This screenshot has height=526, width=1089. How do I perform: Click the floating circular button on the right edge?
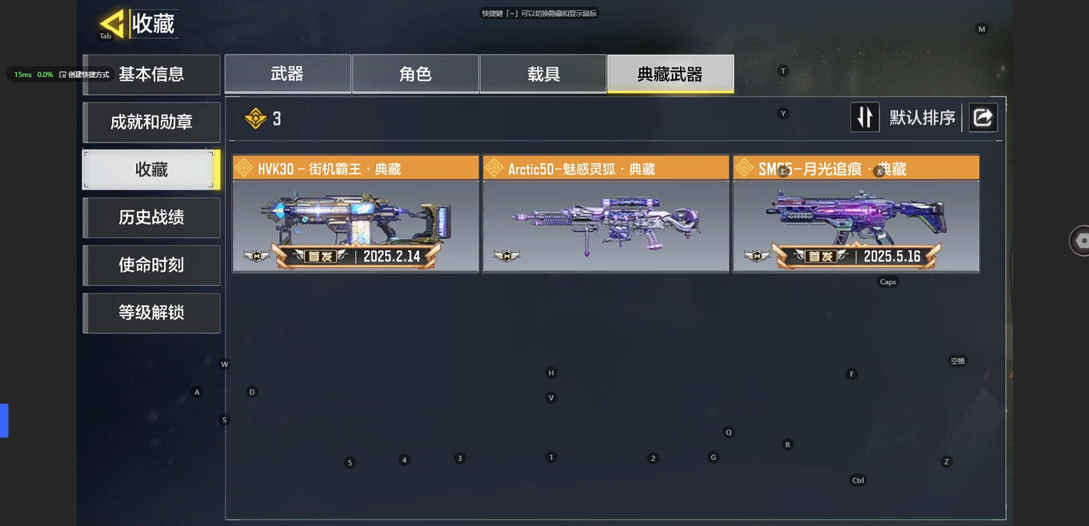pyautogui.click(x=1079, y=241)
